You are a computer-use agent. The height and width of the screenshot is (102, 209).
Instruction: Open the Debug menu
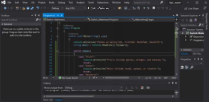click(62, 3)
